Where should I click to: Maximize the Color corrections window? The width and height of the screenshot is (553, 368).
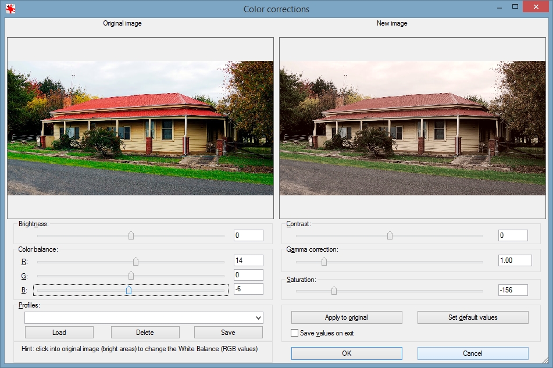click(515, 7)
